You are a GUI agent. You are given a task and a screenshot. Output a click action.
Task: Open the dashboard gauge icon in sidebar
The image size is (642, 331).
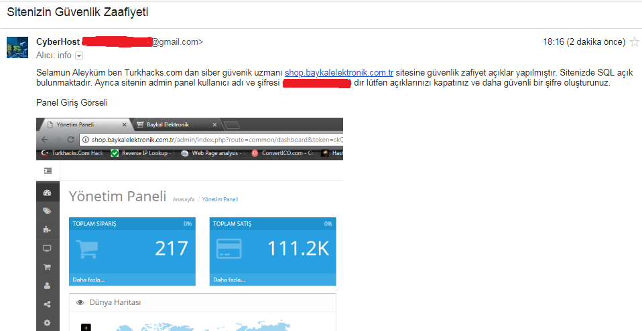(x=47, y=193)
